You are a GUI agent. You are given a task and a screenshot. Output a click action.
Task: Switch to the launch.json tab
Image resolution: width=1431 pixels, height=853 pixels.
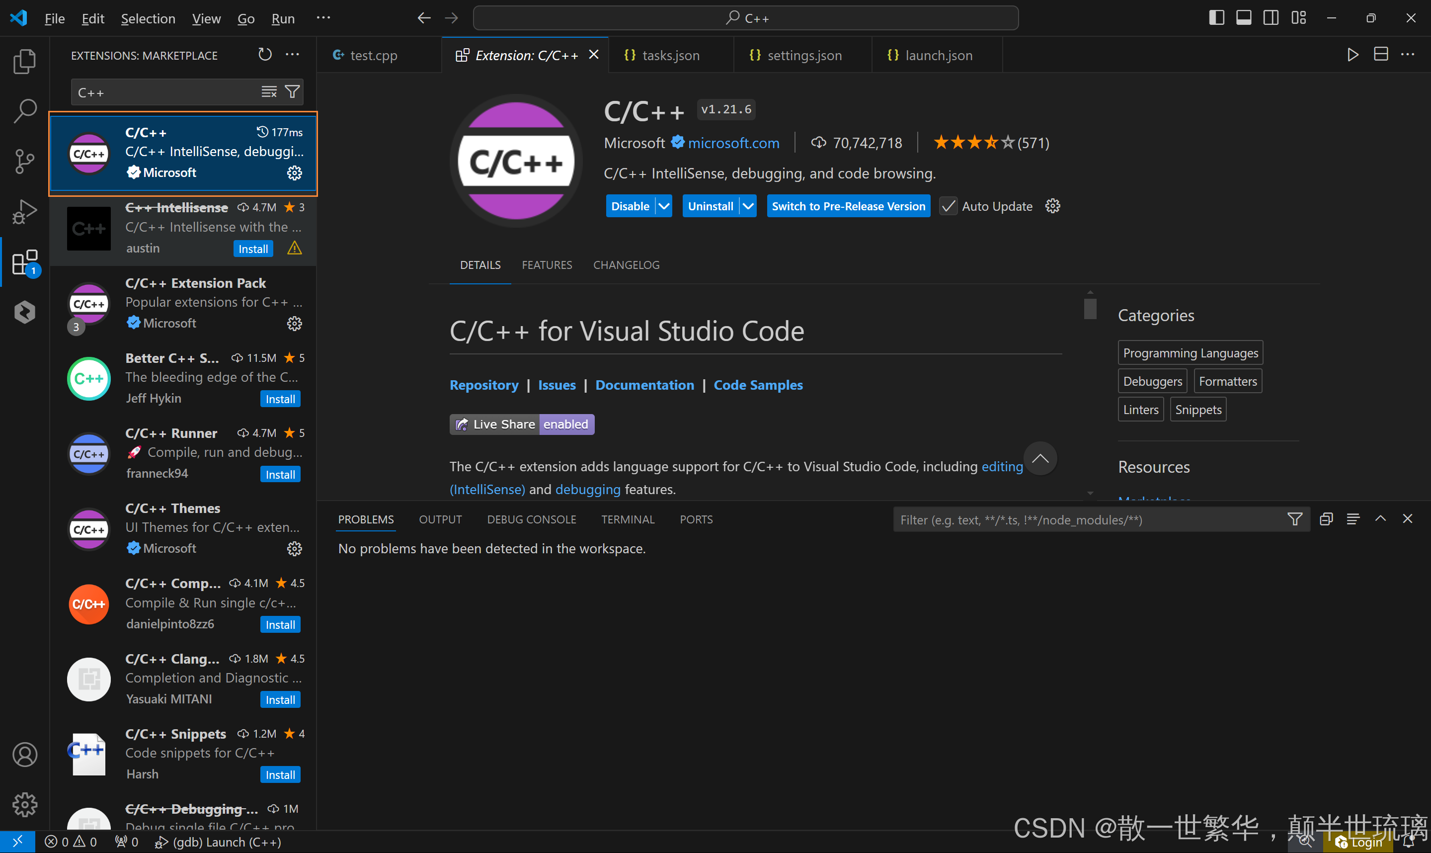(937, 55)
